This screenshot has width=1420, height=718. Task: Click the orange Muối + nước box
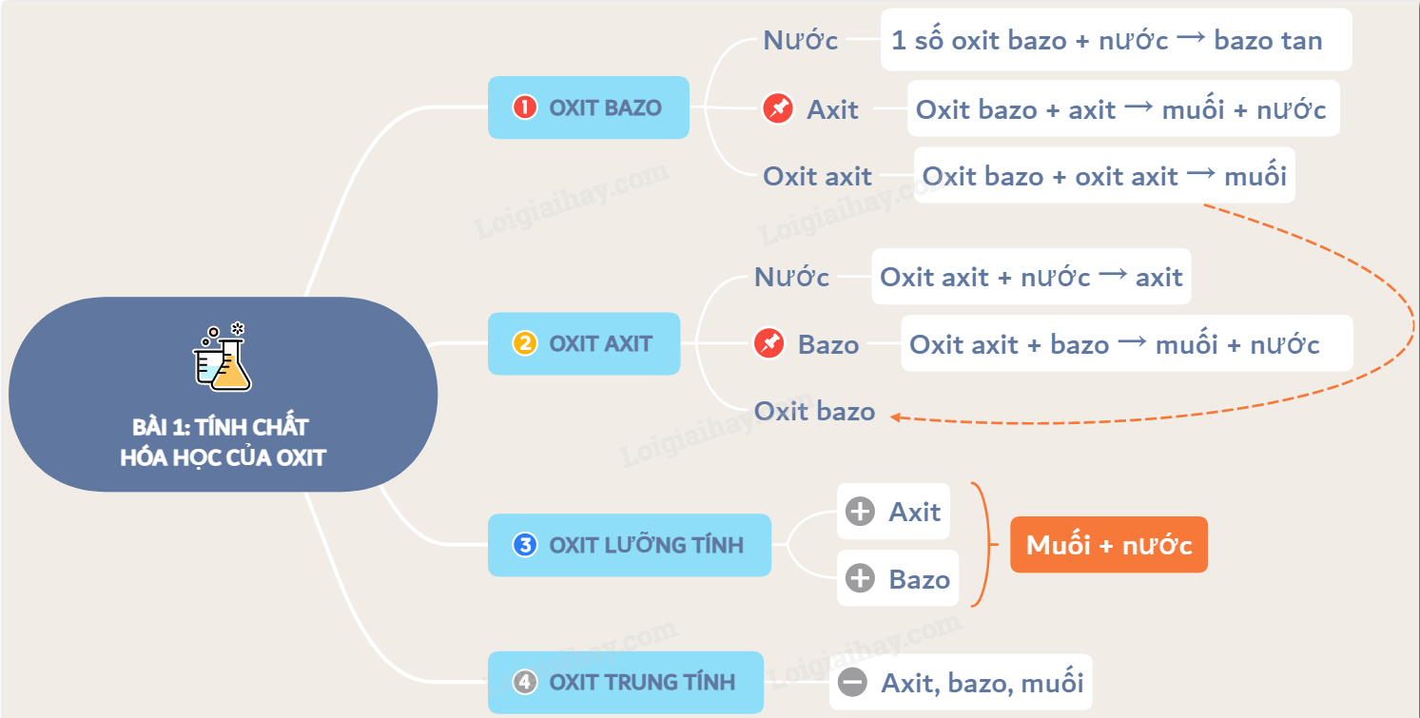[1108, 545]
